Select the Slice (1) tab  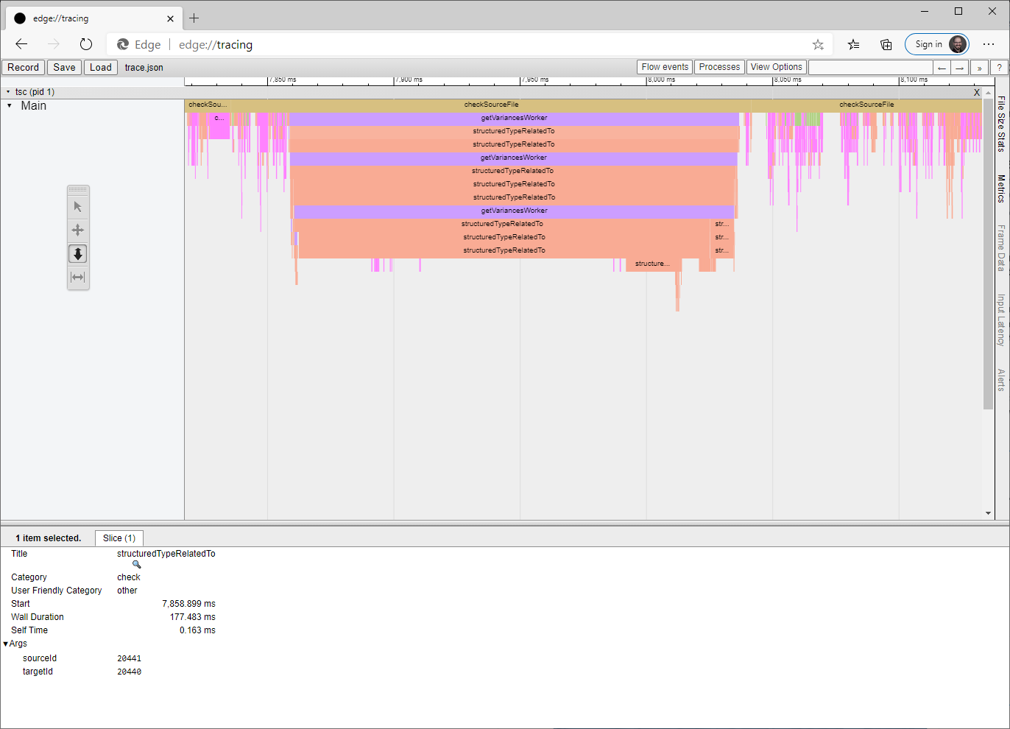pyautogui.click(x=119, y=538)
